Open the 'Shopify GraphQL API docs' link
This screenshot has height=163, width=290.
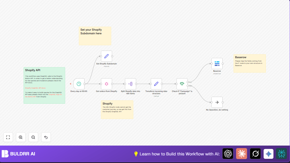click(x=35, y=88)
